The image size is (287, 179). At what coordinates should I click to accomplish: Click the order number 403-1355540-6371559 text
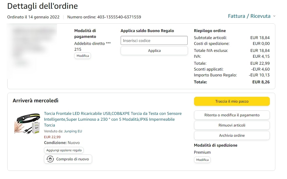coord(119,17)
